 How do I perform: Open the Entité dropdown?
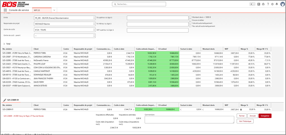pos(65,18)
